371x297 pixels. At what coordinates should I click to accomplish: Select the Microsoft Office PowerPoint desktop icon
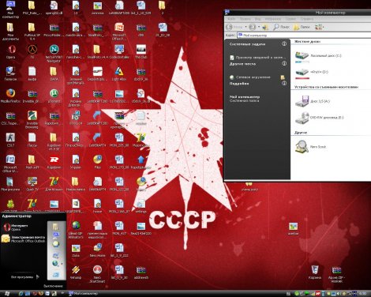pos(119,31)
